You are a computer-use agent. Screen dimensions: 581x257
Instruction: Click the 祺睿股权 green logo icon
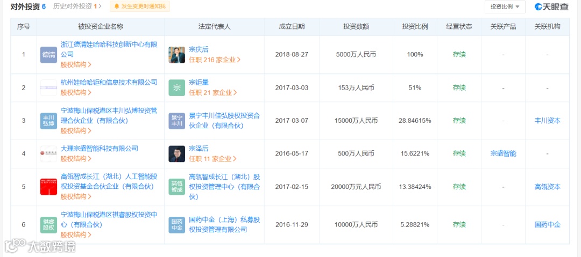tap(48, 225)
